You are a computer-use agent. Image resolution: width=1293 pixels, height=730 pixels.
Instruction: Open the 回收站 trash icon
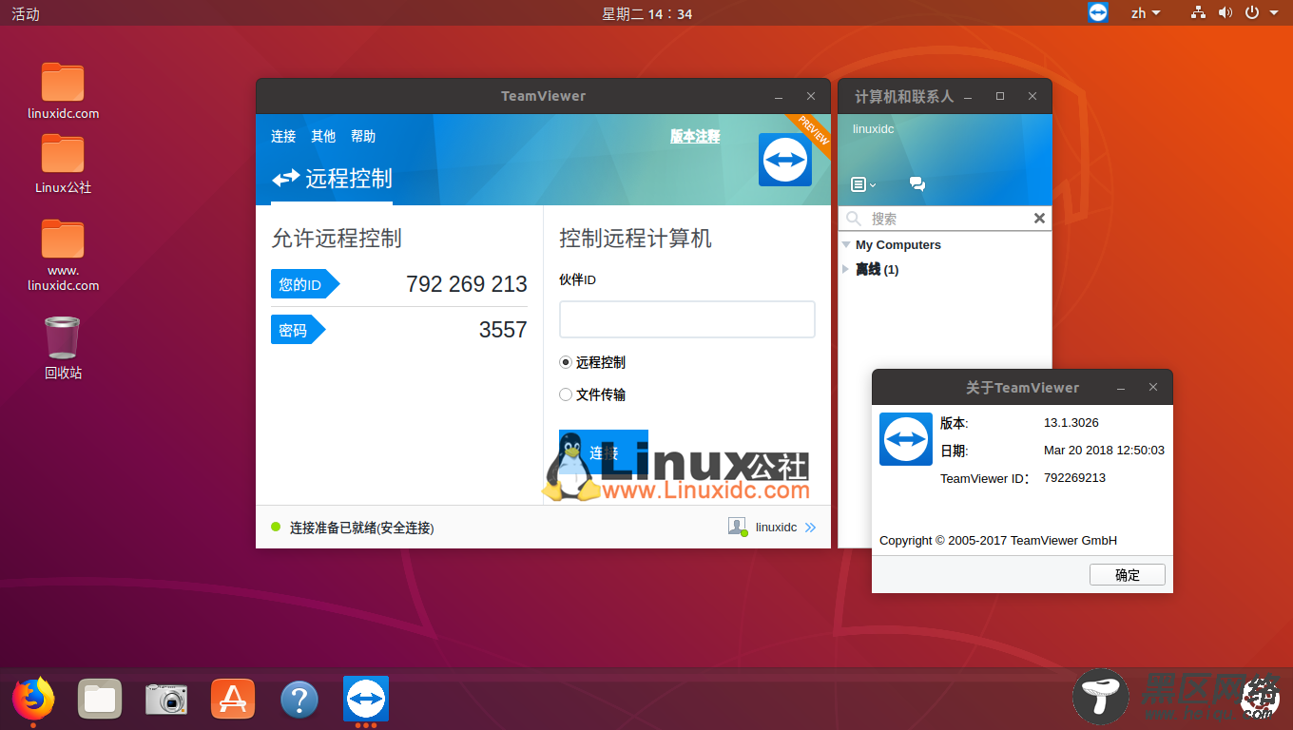63,348
